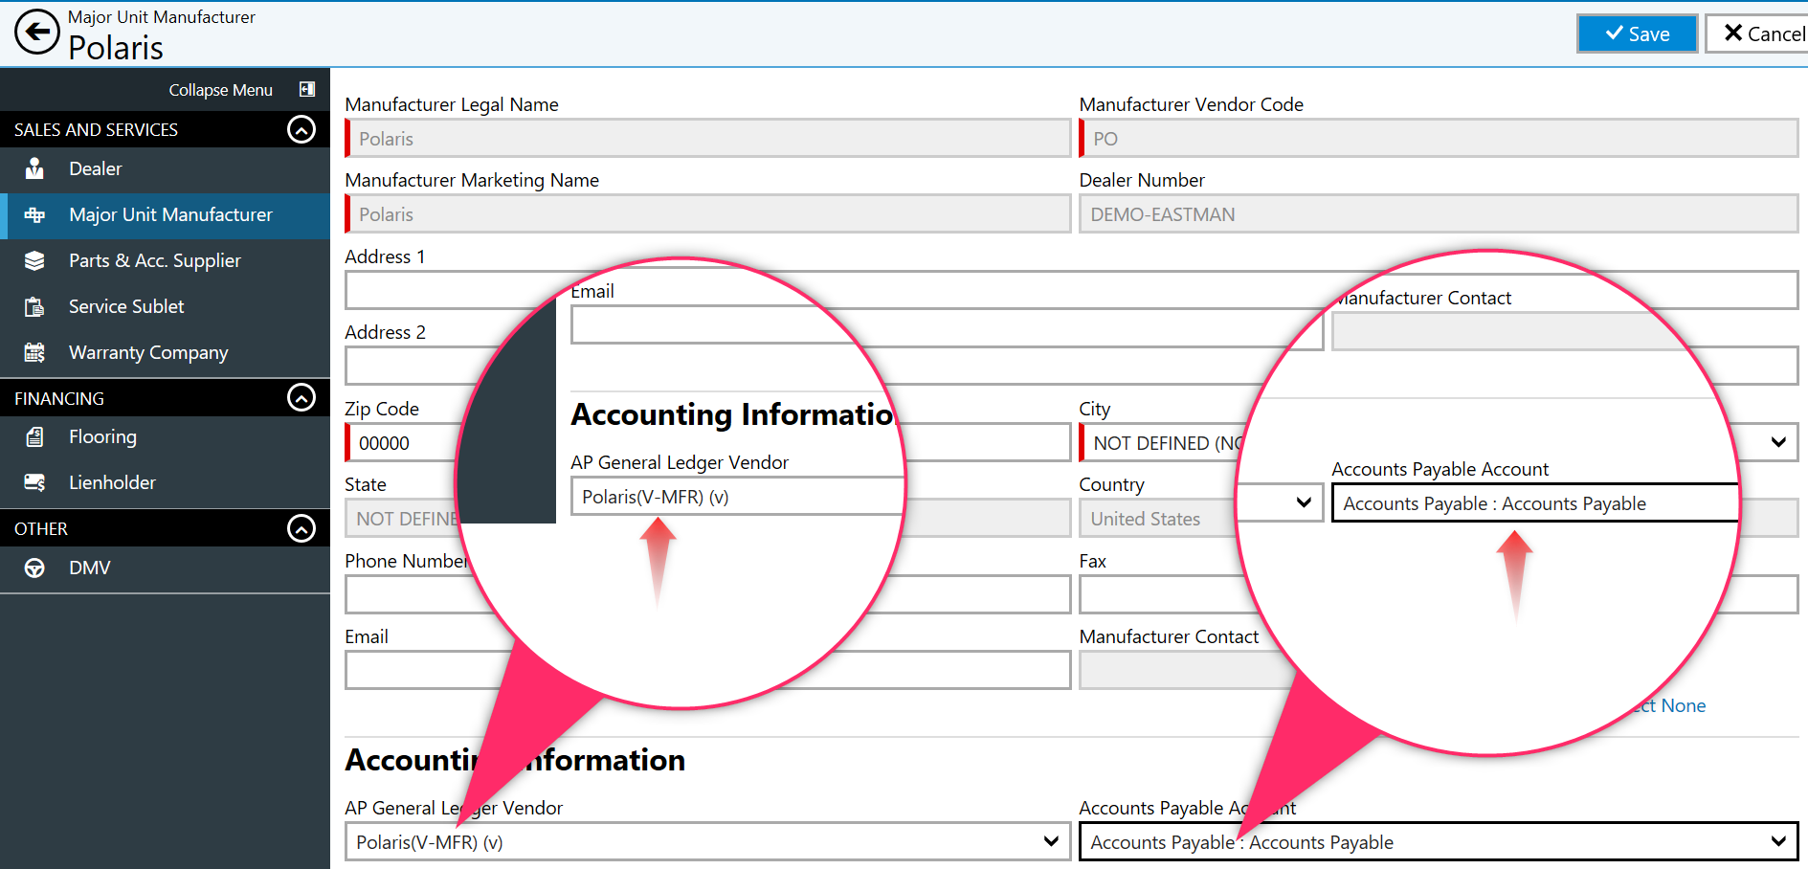
Task: Select Major Unit Manufacturer menu item
Action: click(x=165, y=215)
